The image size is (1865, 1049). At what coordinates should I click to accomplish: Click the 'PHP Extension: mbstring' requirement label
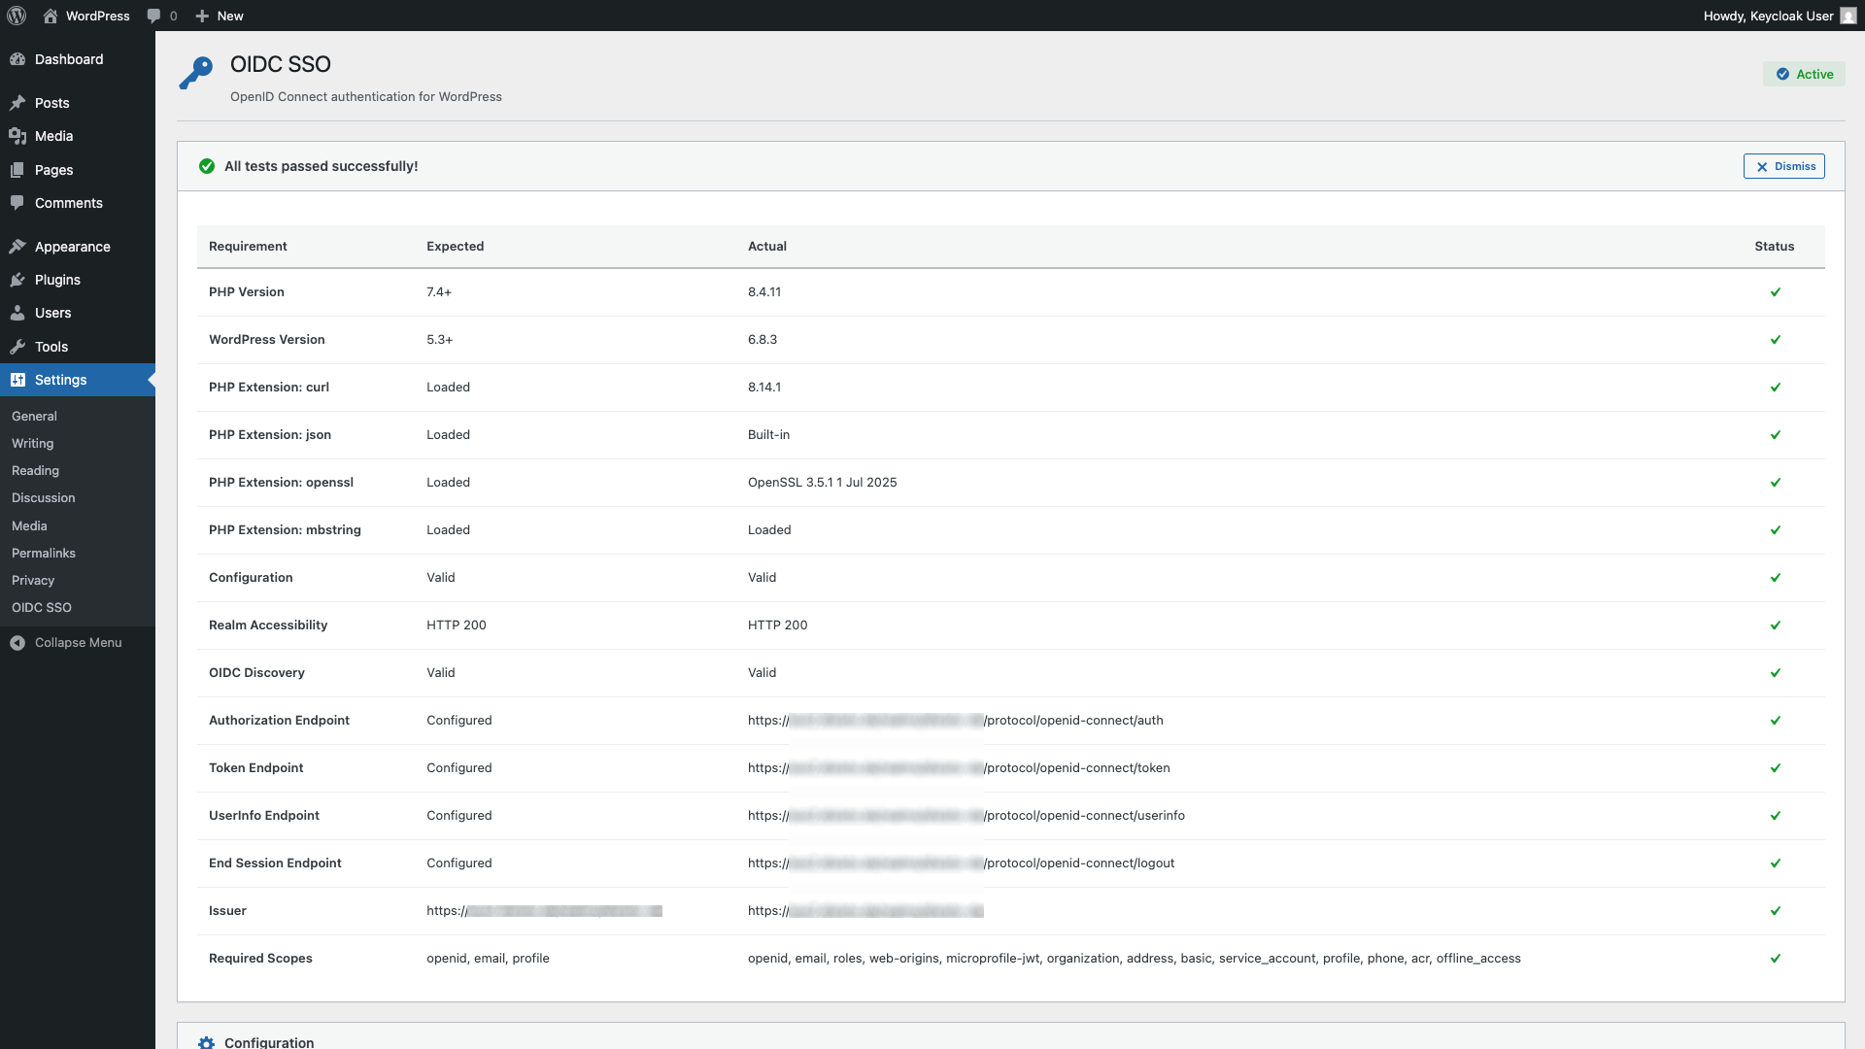tap(285, 530)
